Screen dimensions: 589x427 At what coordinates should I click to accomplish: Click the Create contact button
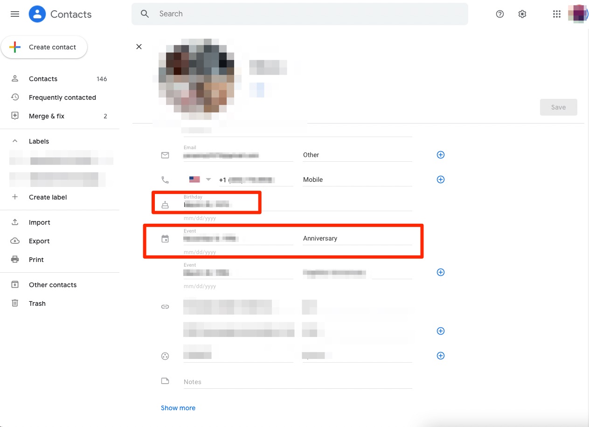pos(44,47)
